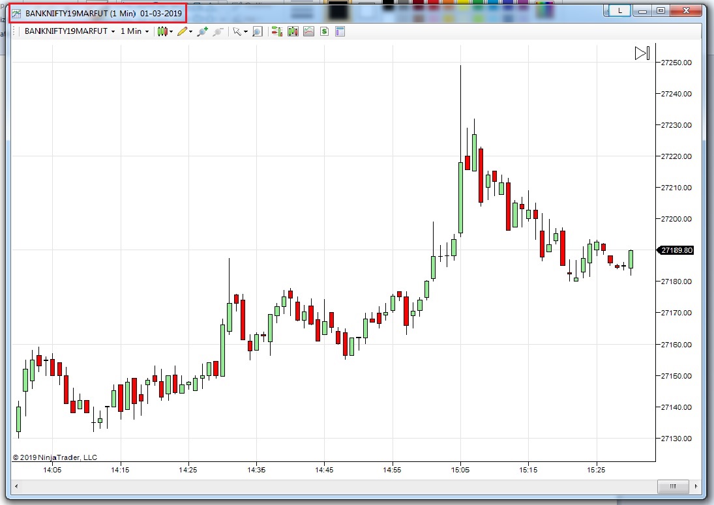Select the arrow cursor pointer tool

237,31
